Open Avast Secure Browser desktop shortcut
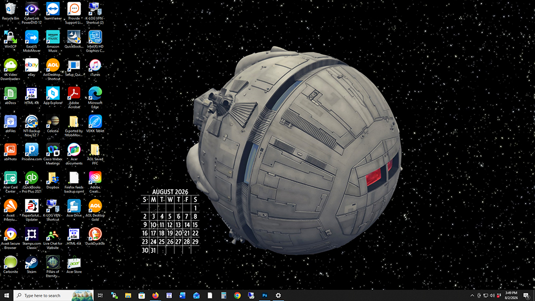This screenshot has width=535, height=301. 10,238
